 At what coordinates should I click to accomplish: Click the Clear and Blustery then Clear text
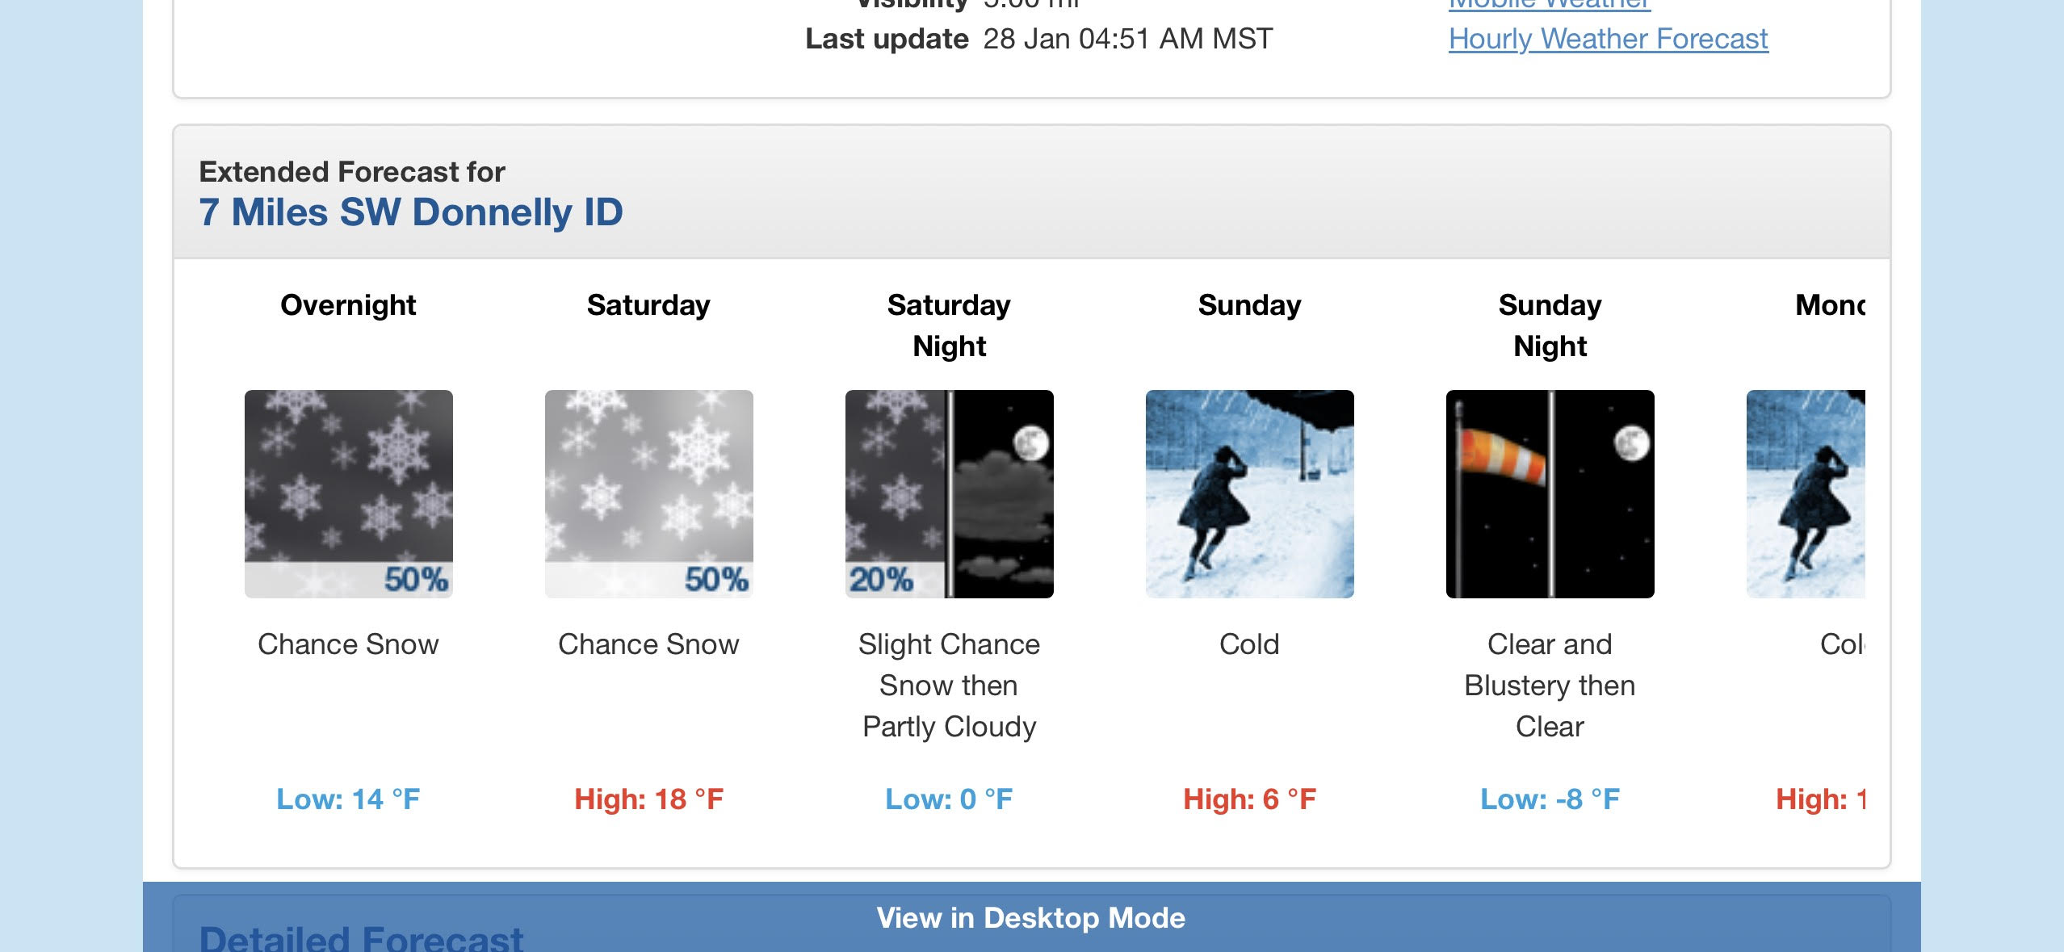click(x=1550, y=686)
